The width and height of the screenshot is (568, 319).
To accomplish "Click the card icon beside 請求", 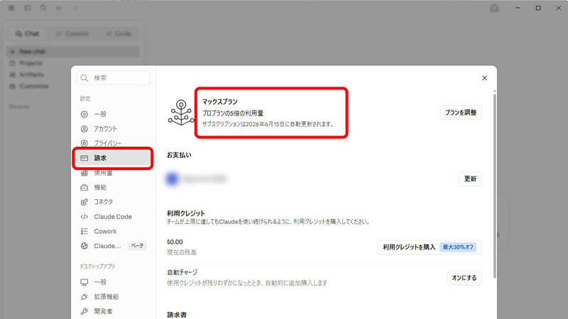I will [x=84, y=158].
